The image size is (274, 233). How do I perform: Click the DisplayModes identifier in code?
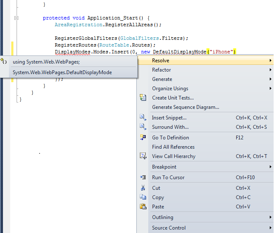[x=73, y=52]
